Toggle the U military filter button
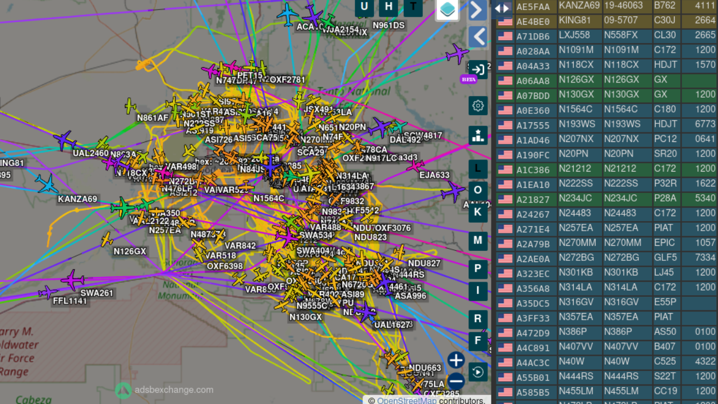The image size is (718, 404). pos(365,7)
